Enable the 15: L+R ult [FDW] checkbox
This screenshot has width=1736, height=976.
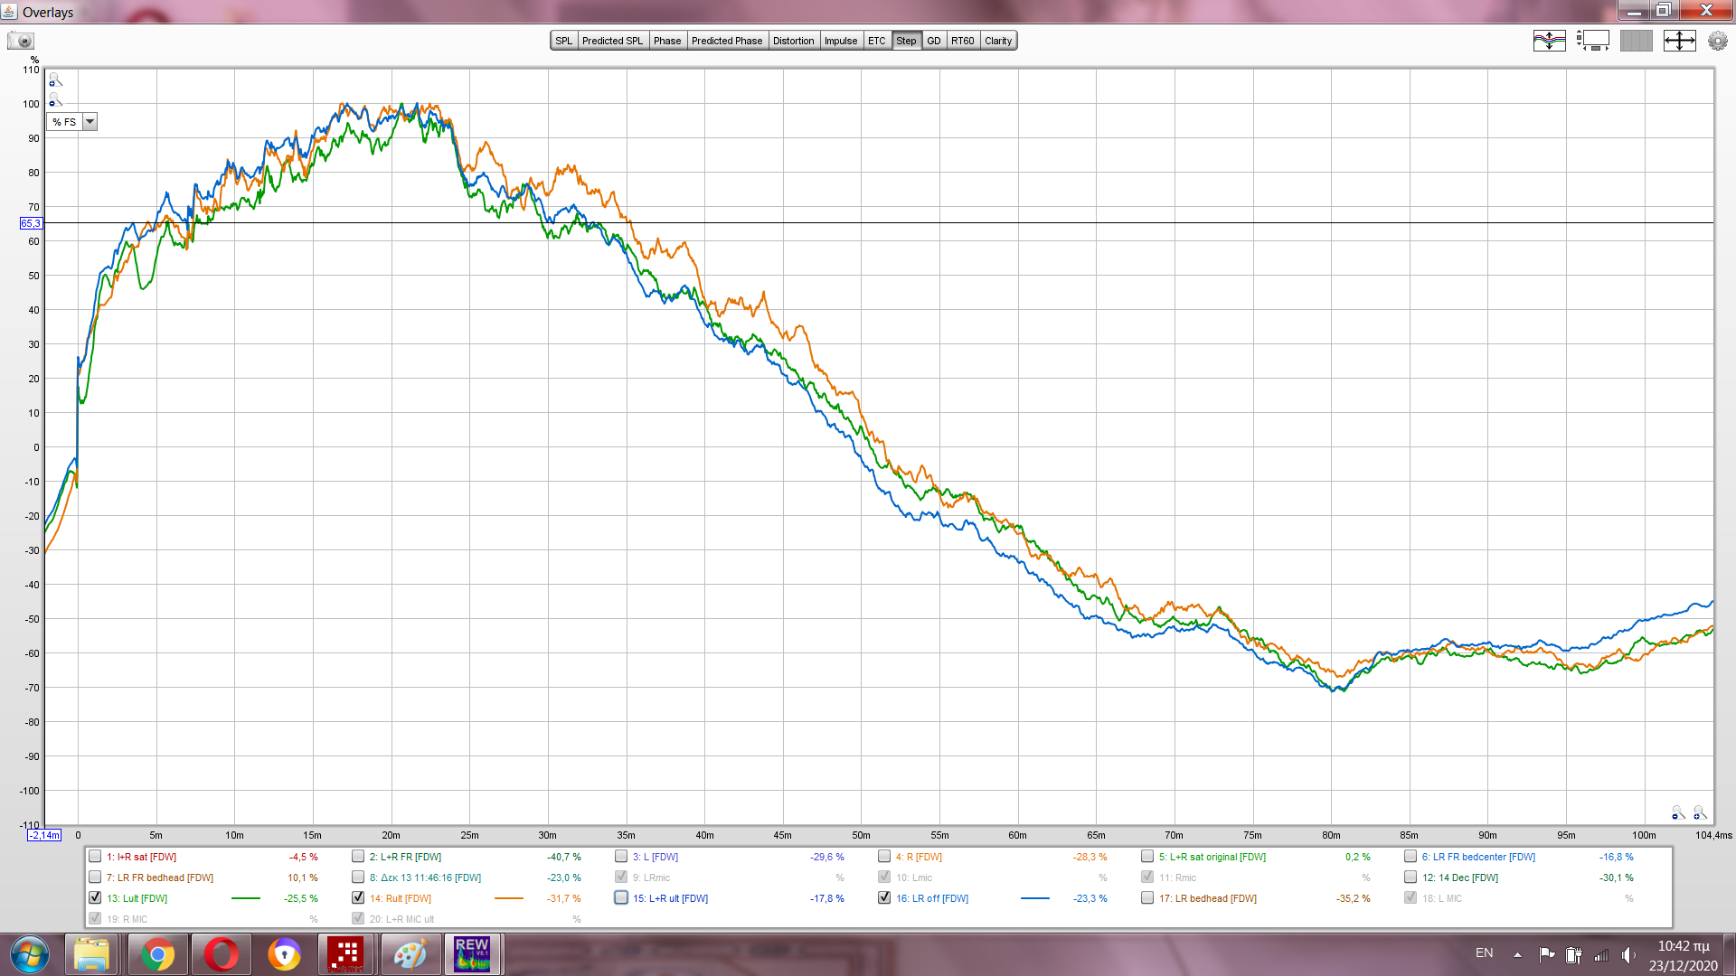pyautogui.click(x=621, y=898)
